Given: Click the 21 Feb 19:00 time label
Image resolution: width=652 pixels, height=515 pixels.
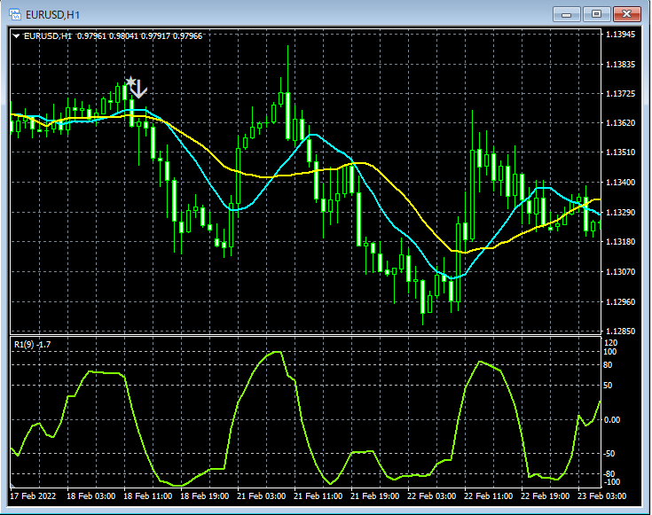Looking at the screenshot, I should (374, 495).
